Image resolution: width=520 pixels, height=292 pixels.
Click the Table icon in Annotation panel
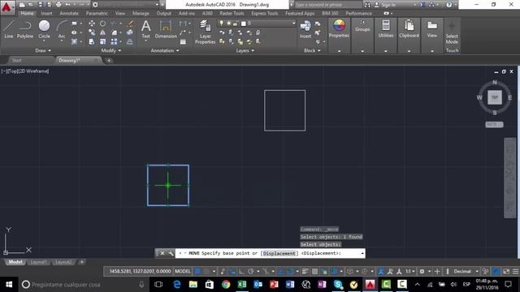[x=183, y=41]
